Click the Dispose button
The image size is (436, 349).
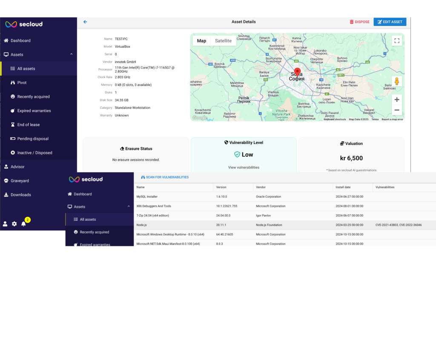(359, 22)
